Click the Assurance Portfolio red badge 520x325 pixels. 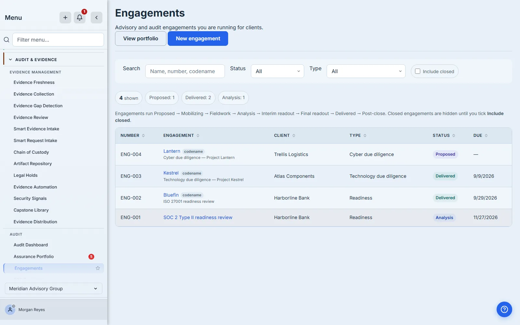[x=91, y=257]
